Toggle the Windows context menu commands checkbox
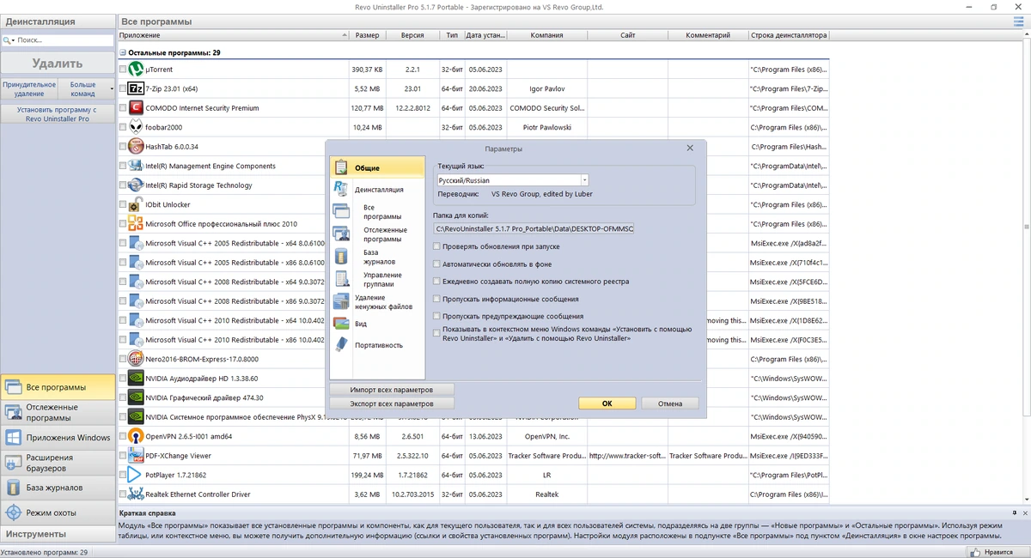This screenshot has height=558, width=1031. (436, 333)
